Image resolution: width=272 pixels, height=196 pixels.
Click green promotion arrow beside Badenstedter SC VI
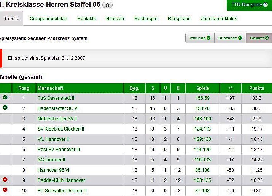coord(5,108)
